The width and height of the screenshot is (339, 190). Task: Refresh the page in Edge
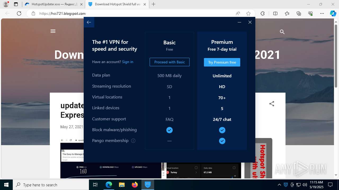[x=19, y=13]
